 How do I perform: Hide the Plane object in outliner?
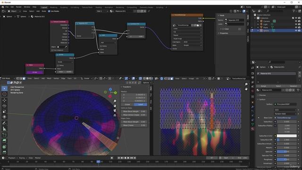[x=296, y=27]
